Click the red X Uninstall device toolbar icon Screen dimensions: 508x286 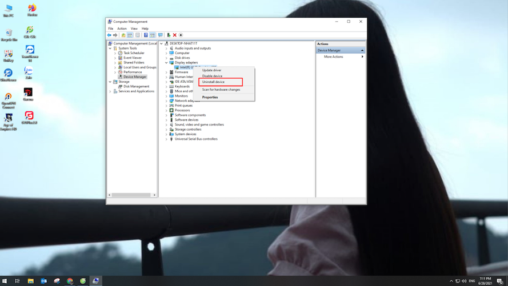click(x=175, y=35)
